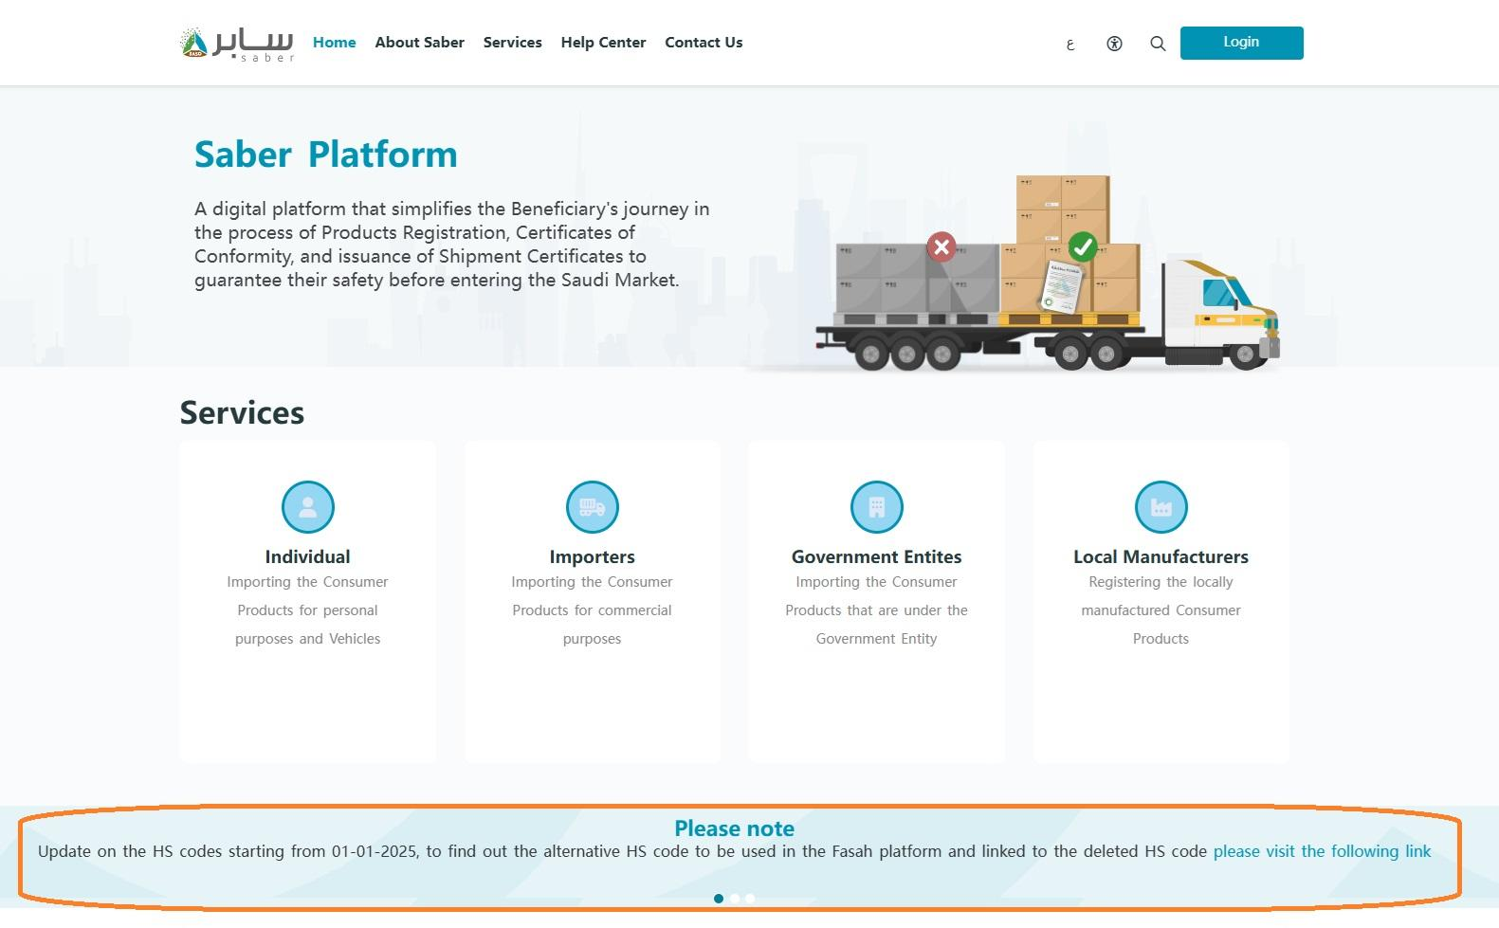Viewport: 1499px width, 928px height.
Task: Expand the Services navigation menu
Action: [x=512, y=43]
